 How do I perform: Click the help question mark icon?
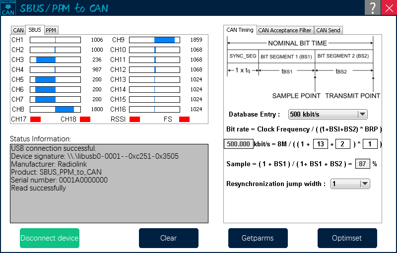[x=372, y=8]
